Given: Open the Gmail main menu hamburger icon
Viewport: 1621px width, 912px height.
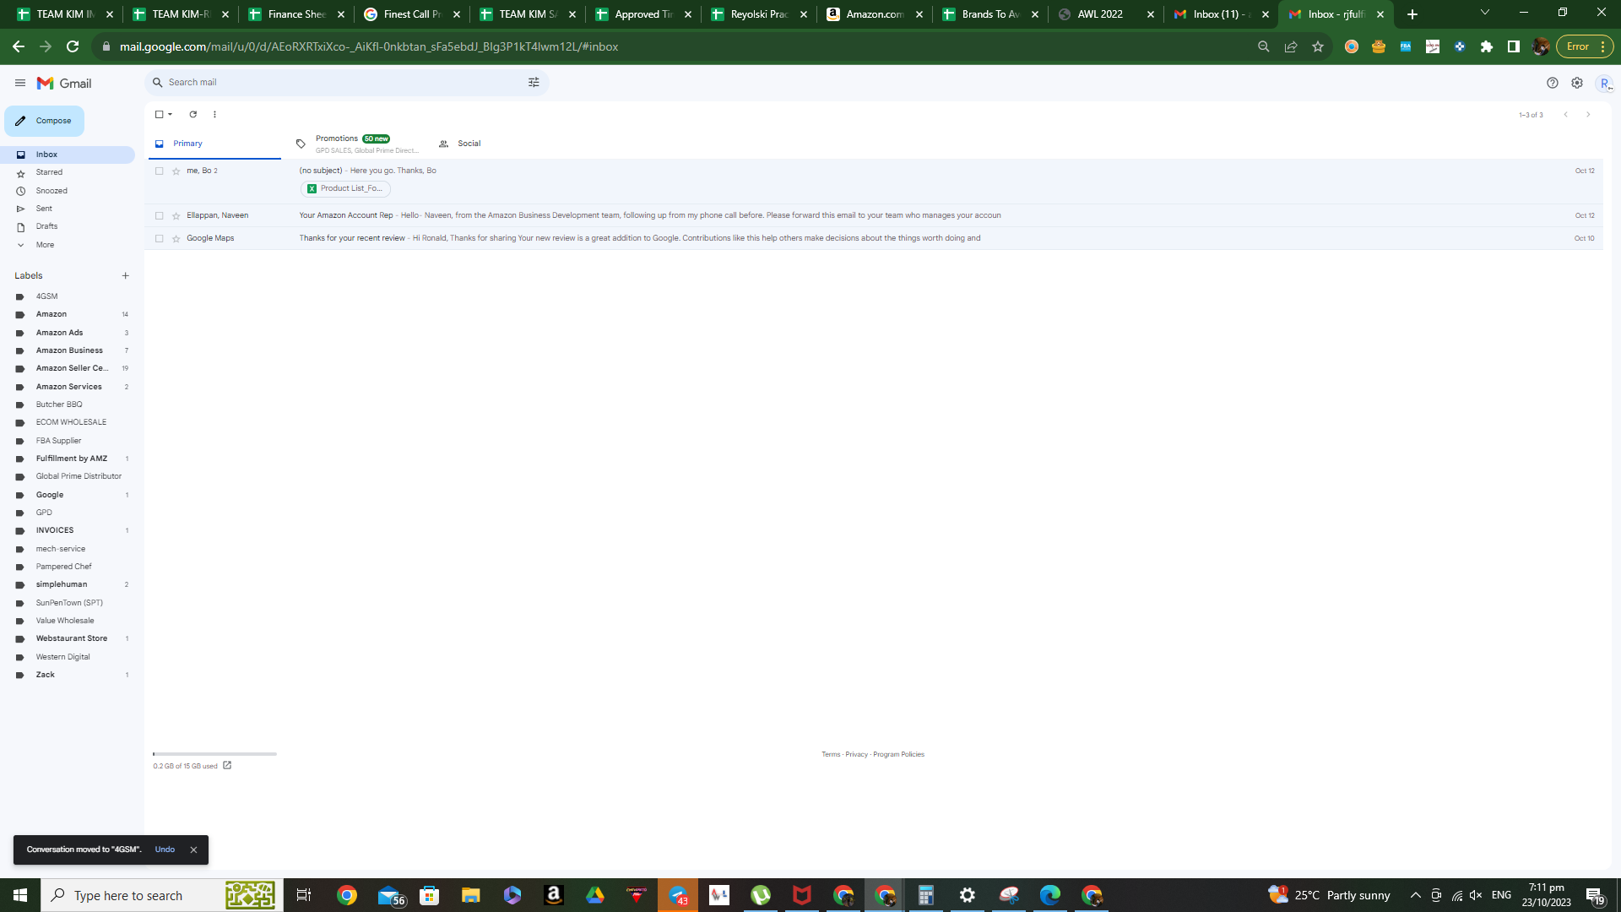Looking at the screenshot, I should (x=20, y=83).
